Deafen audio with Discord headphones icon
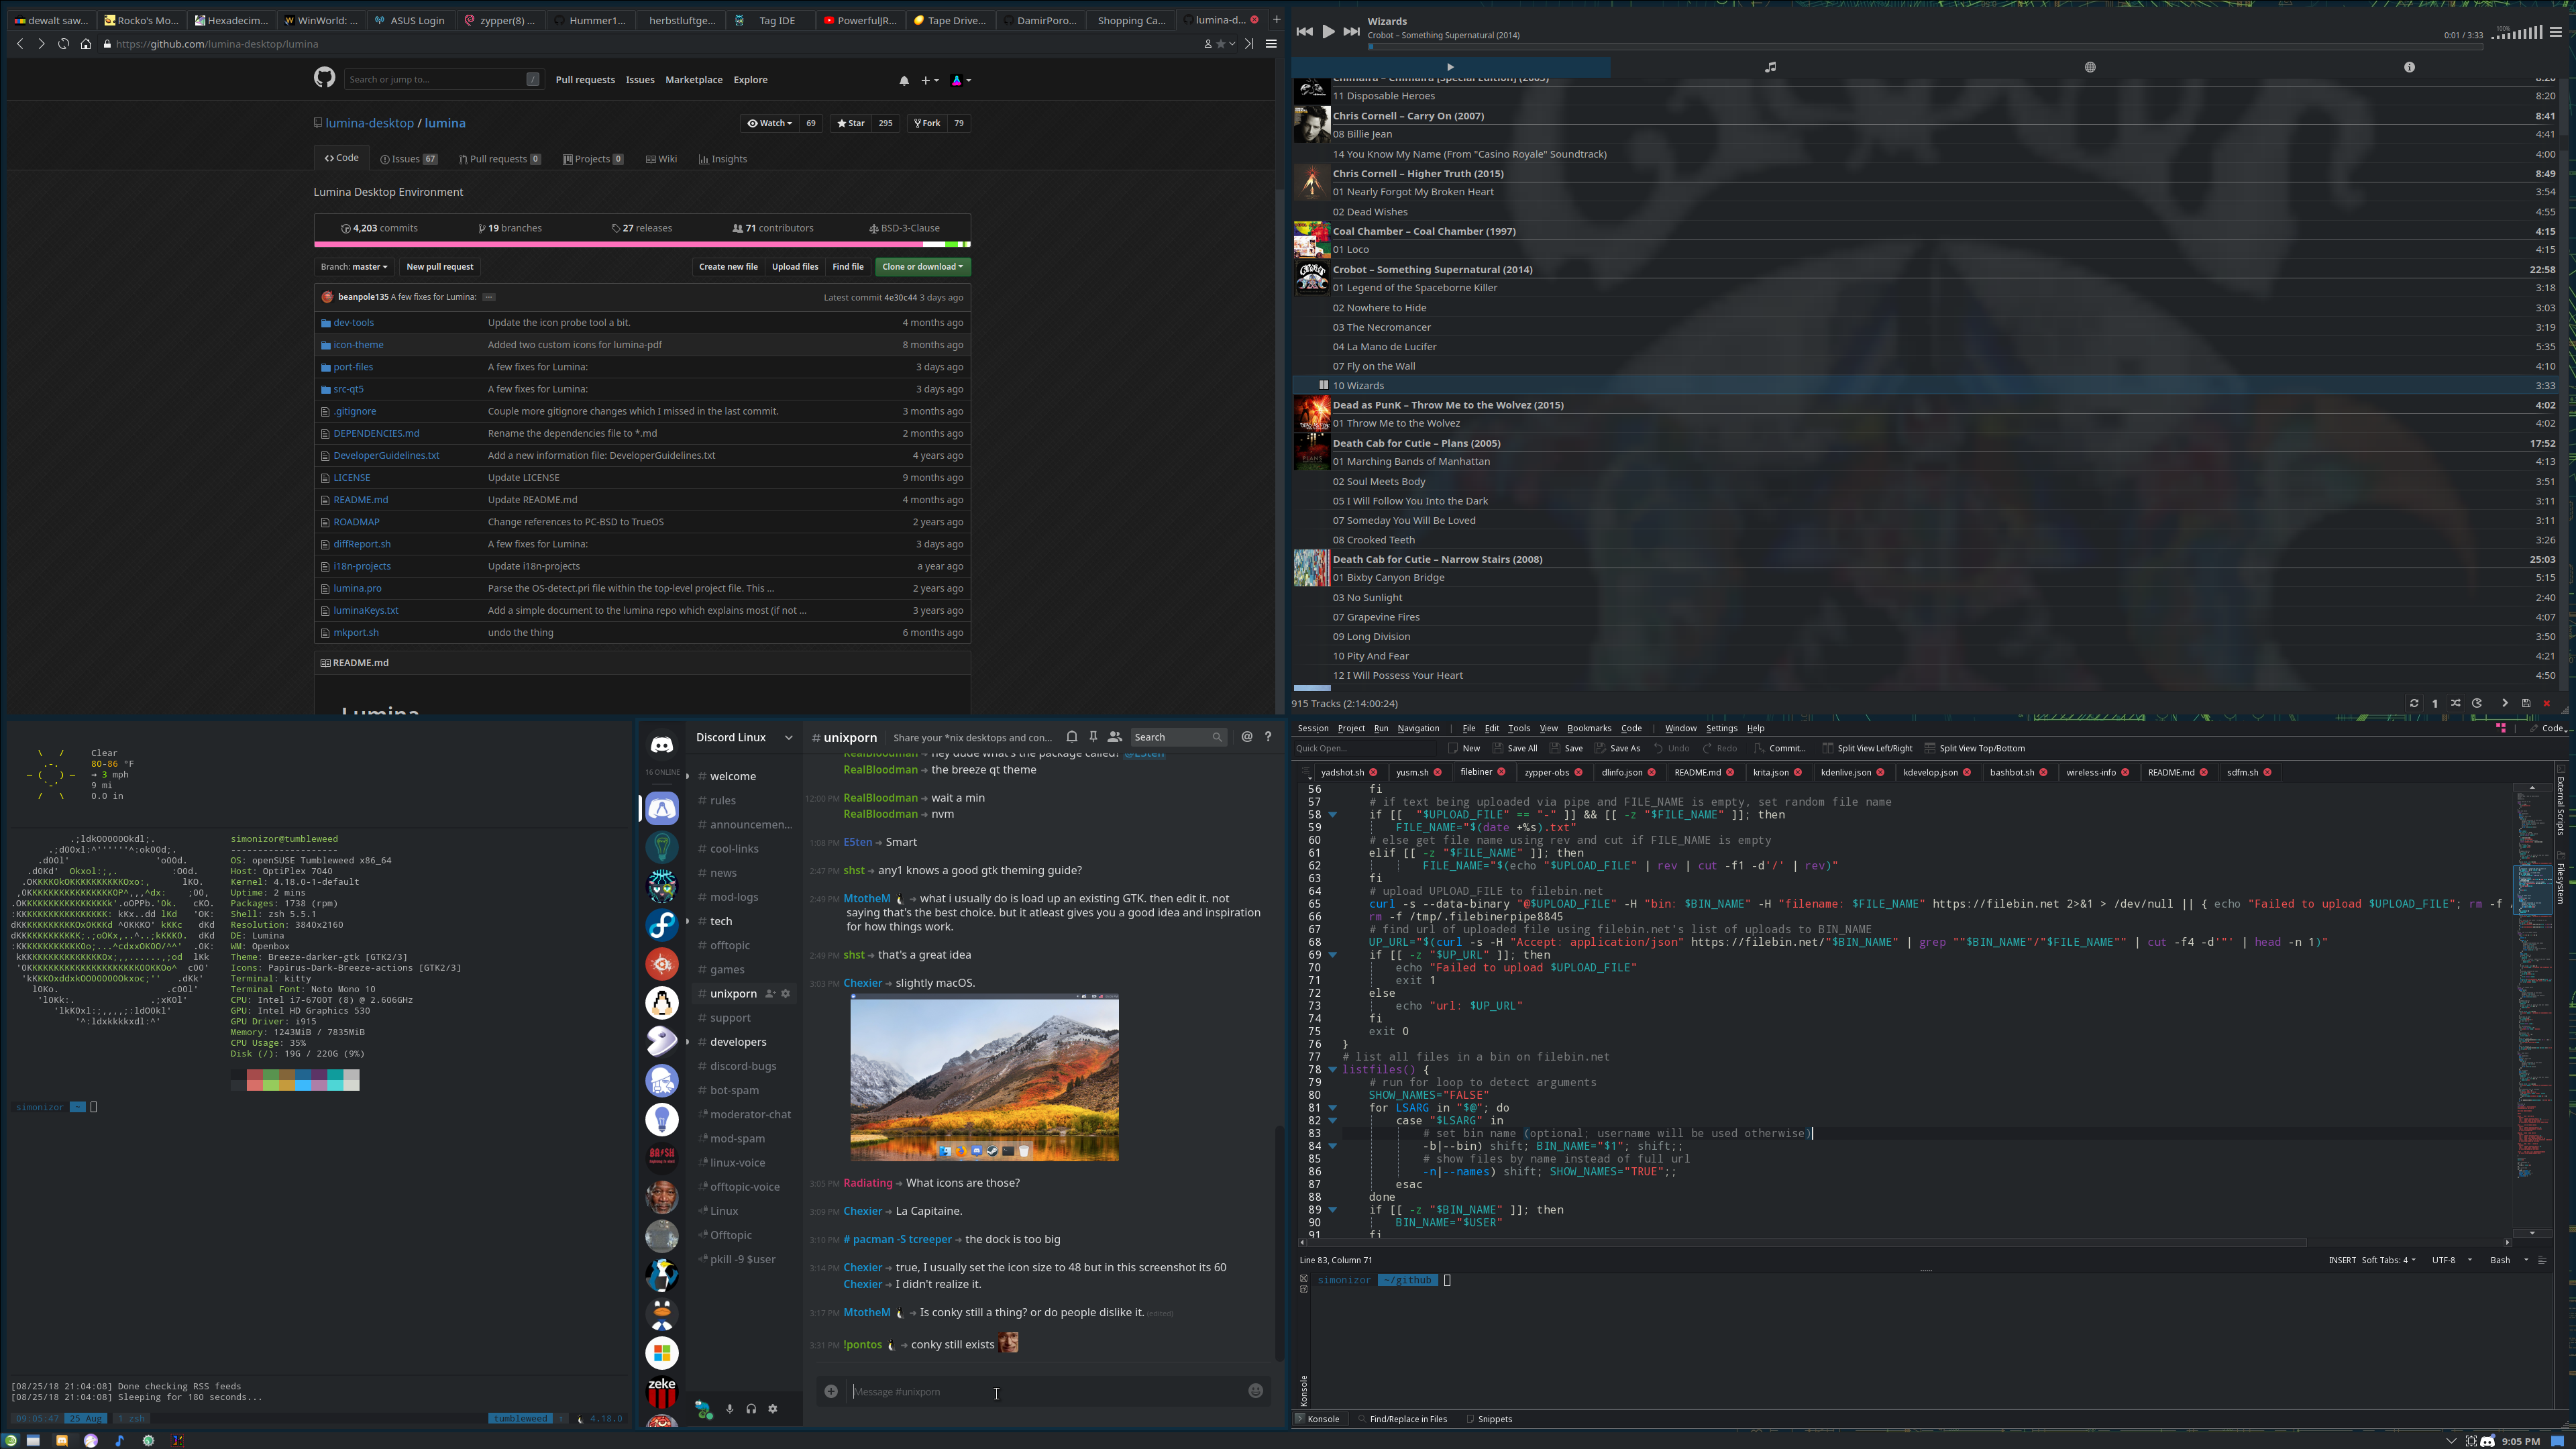The height and width of the screenshot is (1449, 2576). pos(751,1409)
